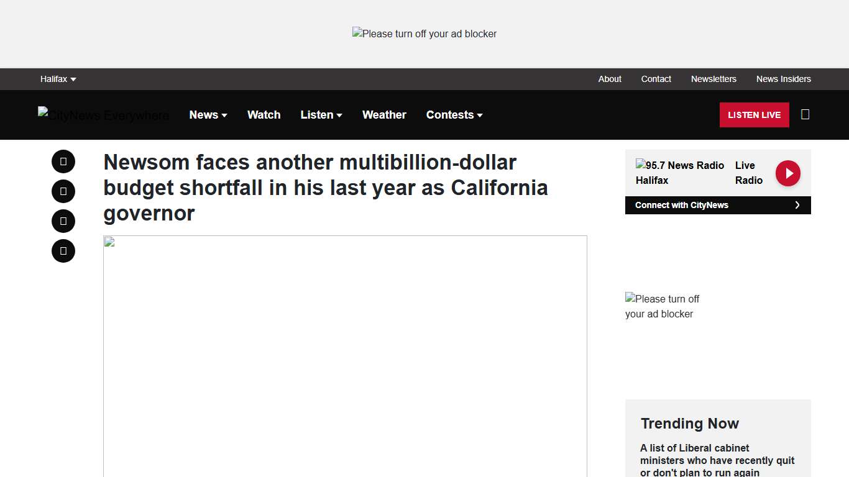The height and width of the screenshot is (477, 849).
Task: Click the 95.7 News Radio Halifax logo
Action: 679,173
